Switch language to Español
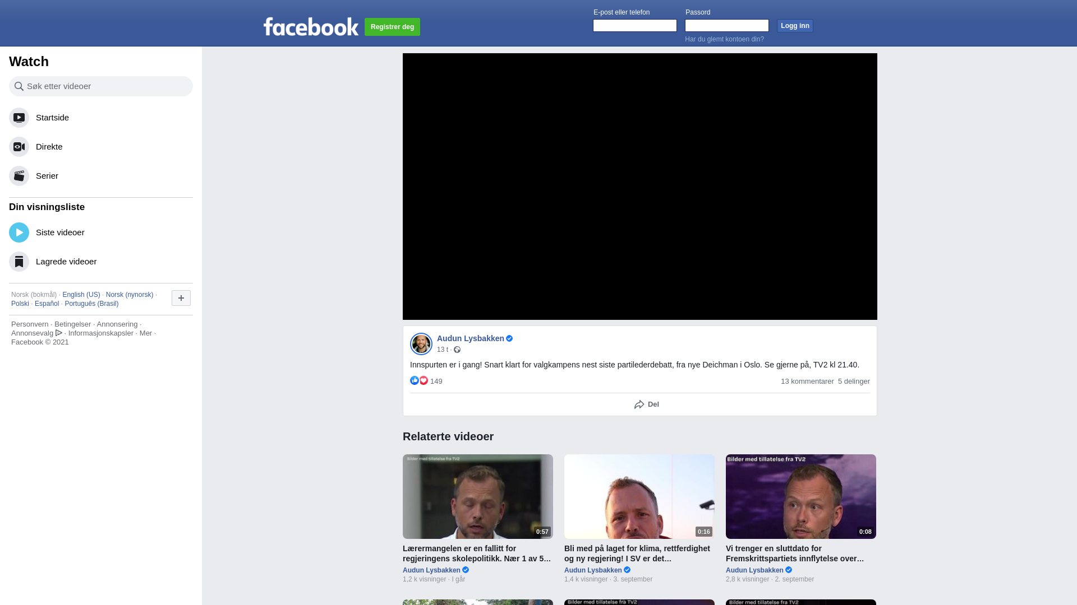Viewport: 1077px width, 605px height. [x=47, y=304]
